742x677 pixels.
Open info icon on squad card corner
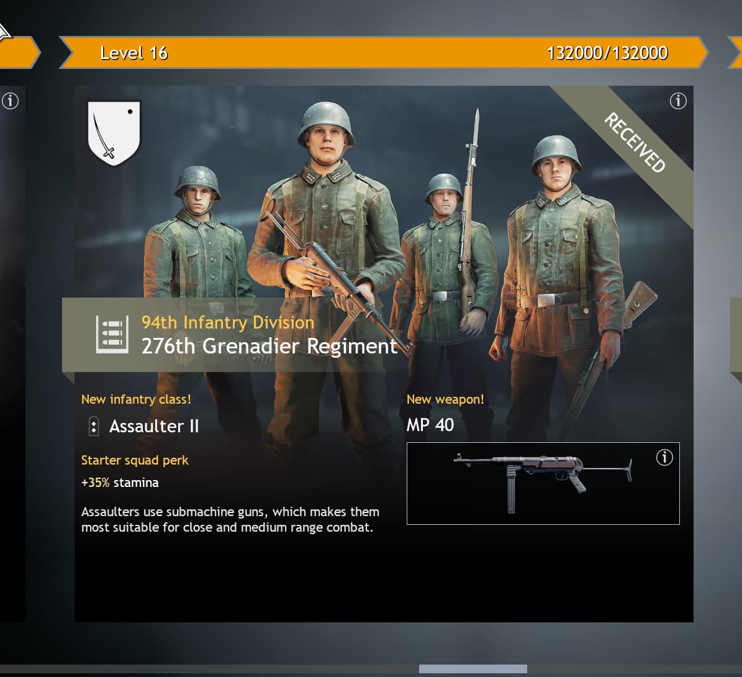[678, 101]
